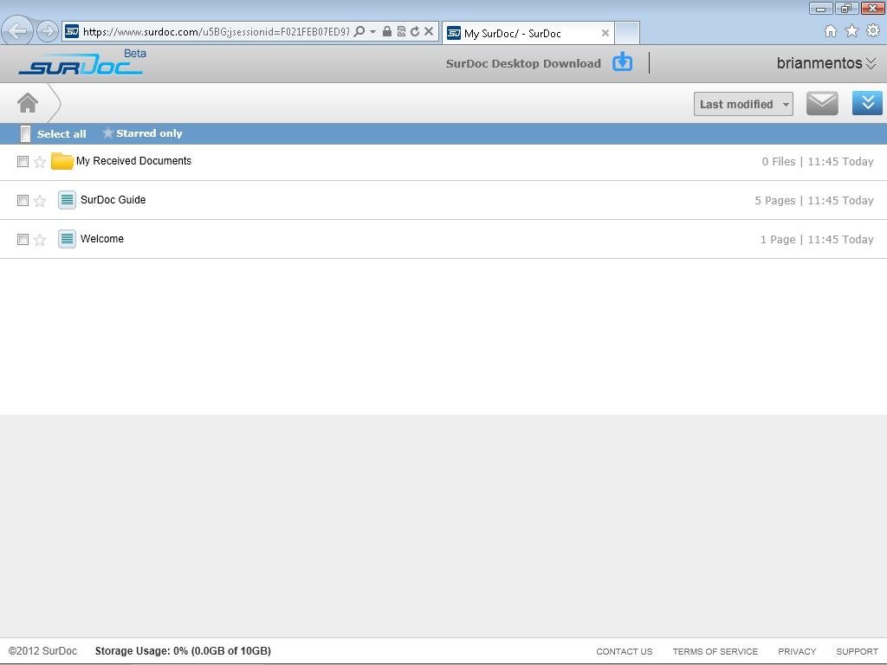Screen dimensions: 887x665
Task: Open browser Favorites star icon
Action: (852, 30)
